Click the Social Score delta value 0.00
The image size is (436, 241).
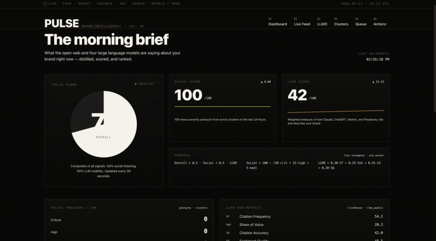[x=267, y=82]
